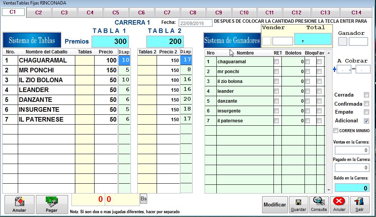Image resolution: width=376 pixels, height=217 pixels.
Task: Switch to the C10 tab
Action: (x=244, y=12)
